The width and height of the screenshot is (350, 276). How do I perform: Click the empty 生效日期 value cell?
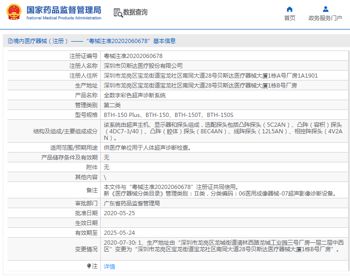224,223
